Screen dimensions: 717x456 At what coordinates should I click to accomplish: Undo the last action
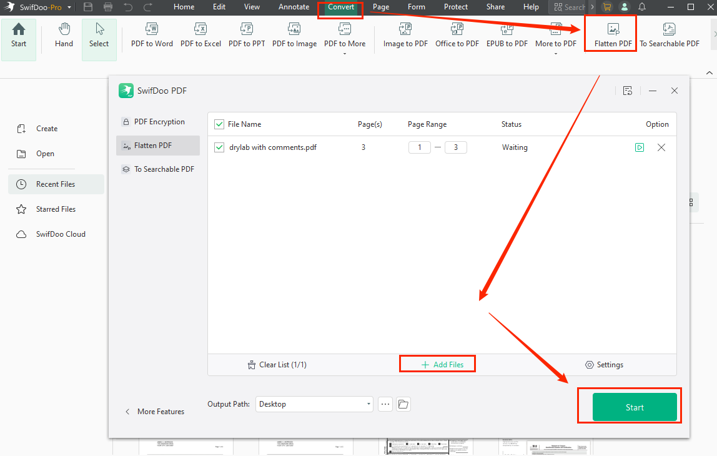tap(128, 7)
